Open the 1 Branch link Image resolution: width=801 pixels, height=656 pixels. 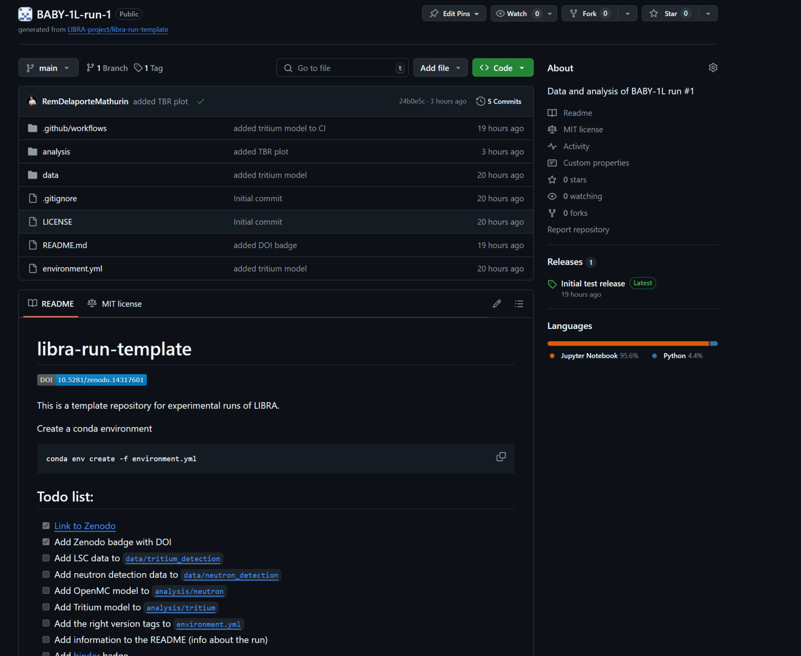(x=107, y=68)
